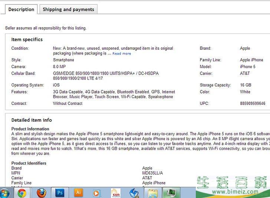
Task: Click the MPN value MD635LL/A
Action: pyautogui.click(x=152, y=173)
